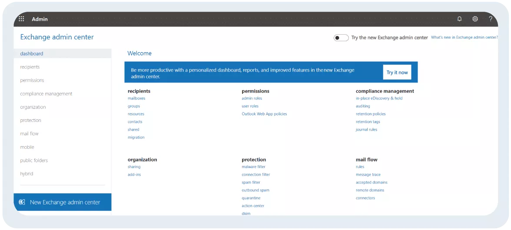
Task: Click the Welcome heading
Action: [139, 53]
